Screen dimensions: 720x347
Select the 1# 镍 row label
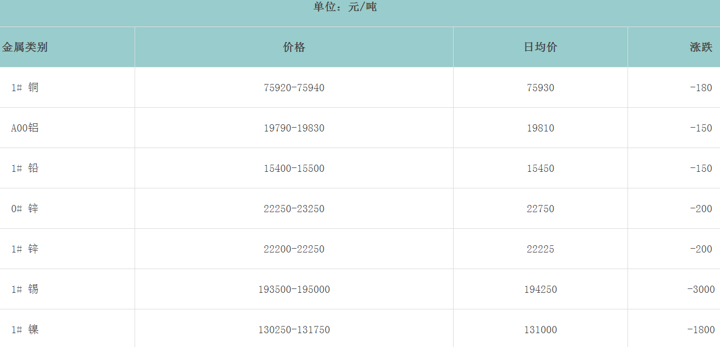(25, 329)
